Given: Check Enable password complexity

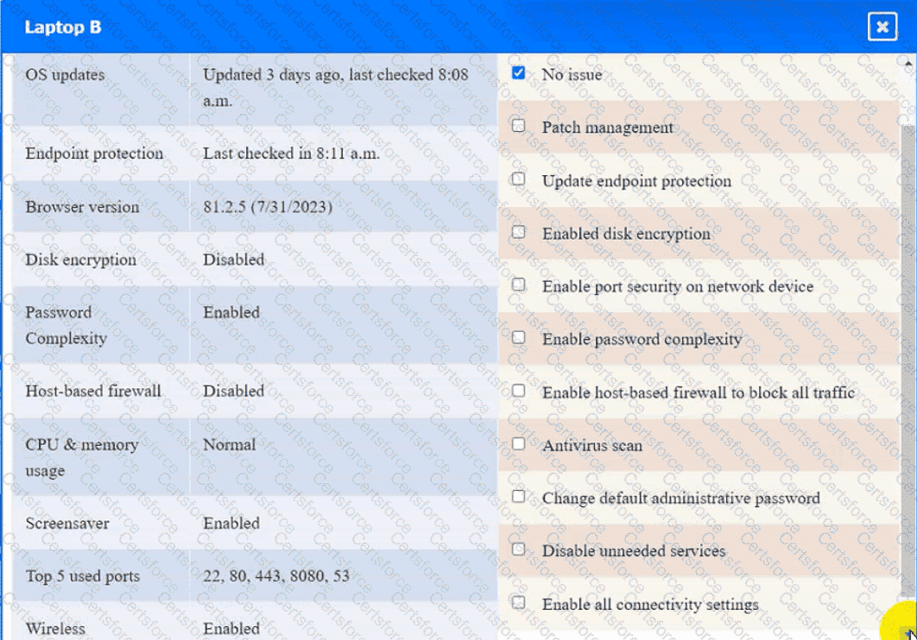Looking at the screenshot, I should 518,338.
